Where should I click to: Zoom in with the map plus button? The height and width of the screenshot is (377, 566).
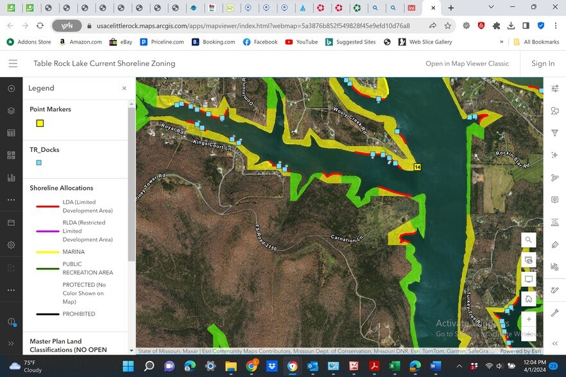tap(528, 319)
